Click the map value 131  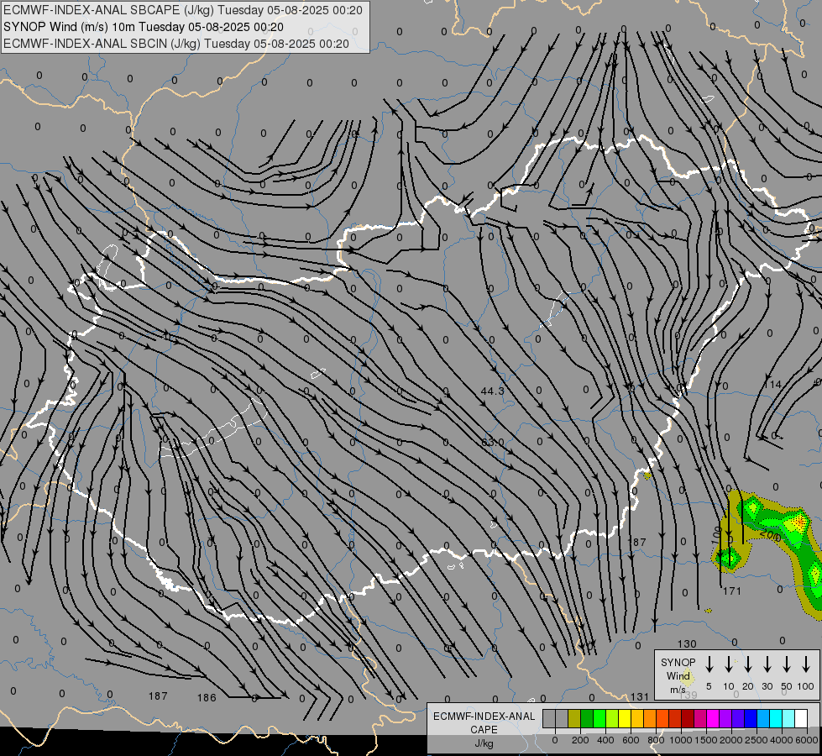click(x=640, y=696)
